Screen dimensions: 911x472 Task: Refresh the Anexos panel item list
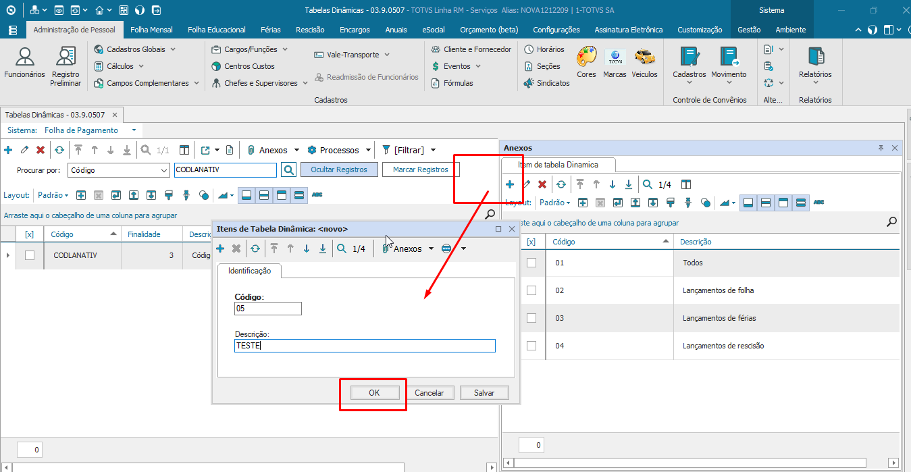(x=561, y=184)
